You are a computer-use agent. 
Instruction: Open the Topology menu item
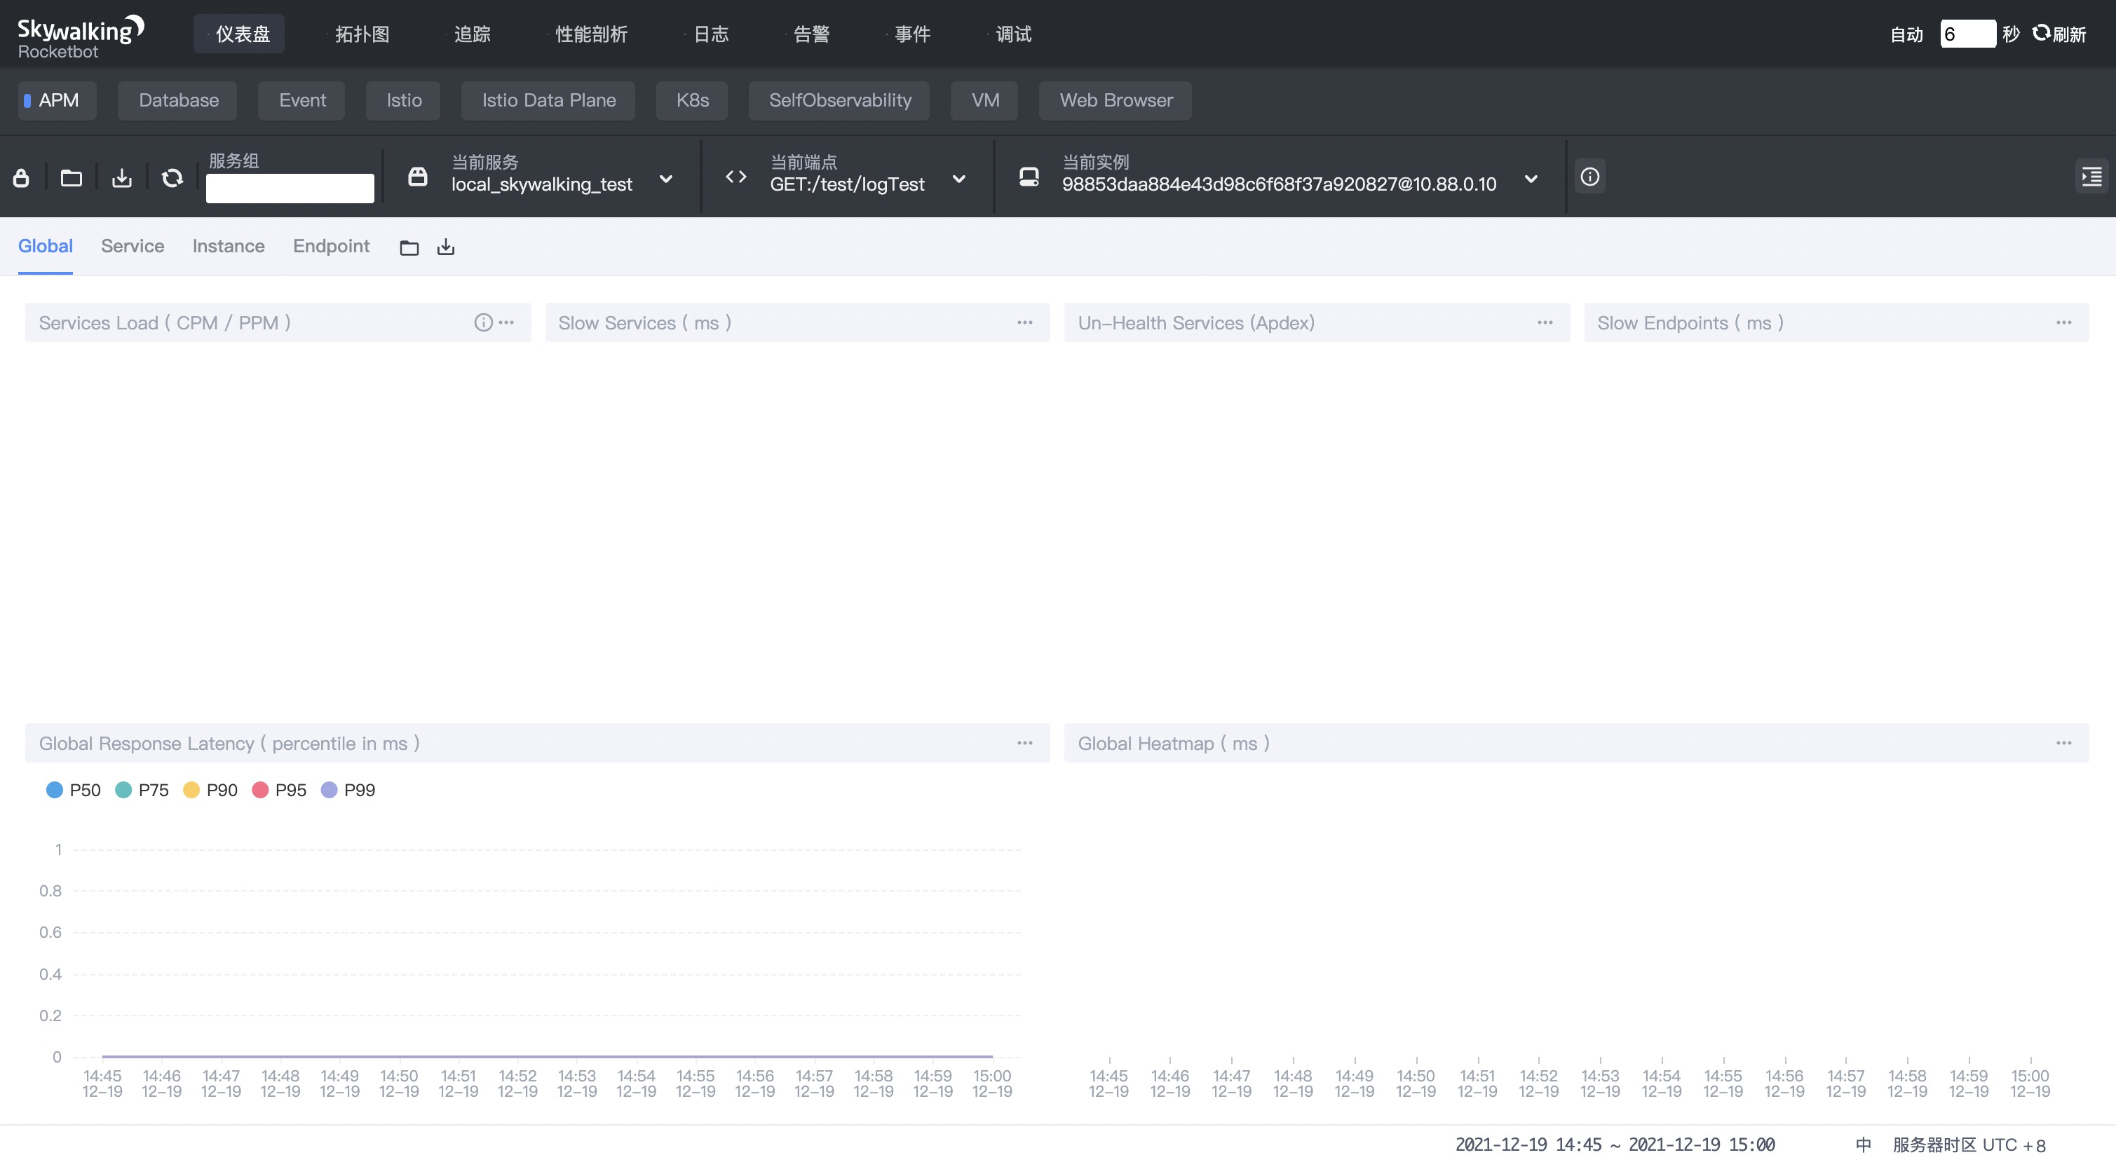(361, 34)
